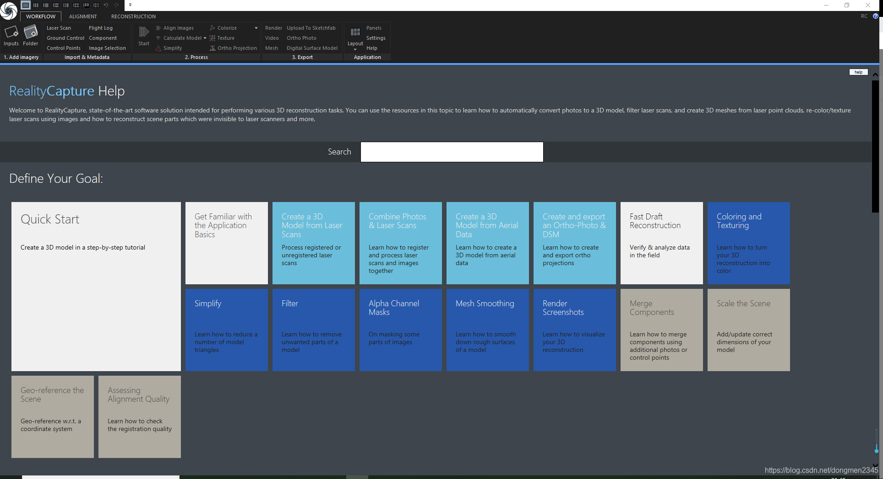Click the Layout grid icon

355,32
